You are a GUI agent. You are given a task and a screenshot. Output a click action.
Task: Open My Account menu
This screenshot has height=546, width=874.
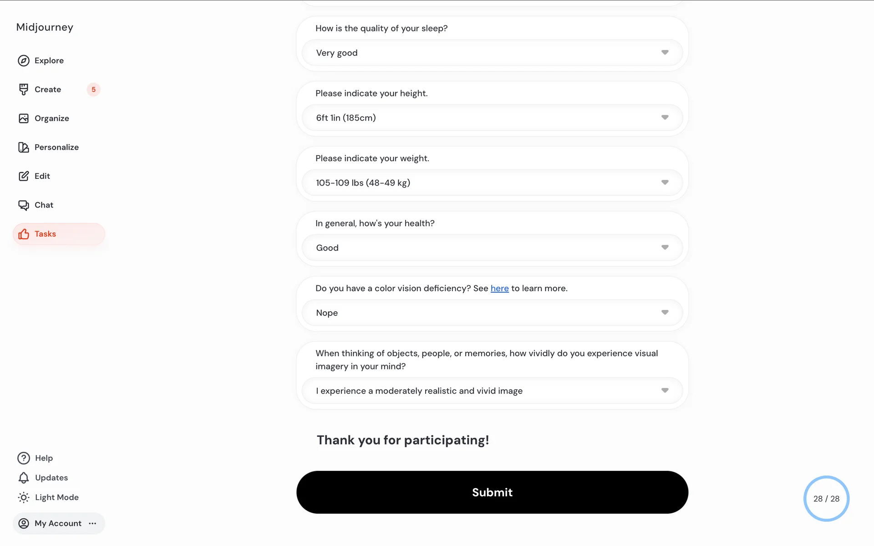point(59,523)
